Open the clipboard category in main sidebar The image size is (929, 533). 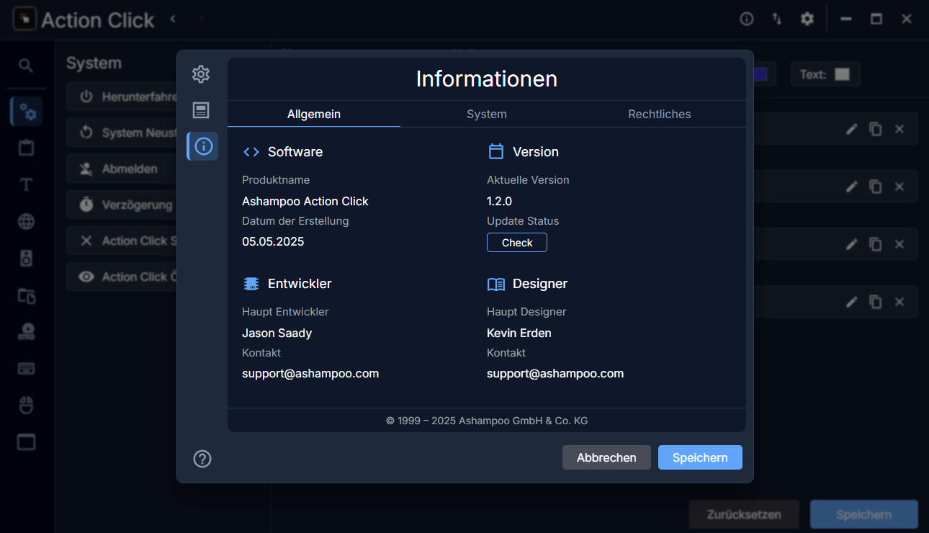pyautogui.click(x=27, y=148)
